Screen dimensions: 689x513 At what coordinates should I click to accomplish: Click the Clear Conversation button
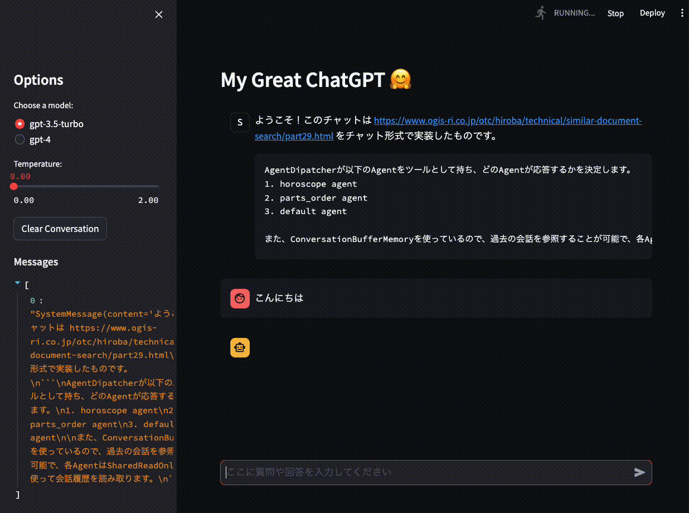click(x=60, y=229)
